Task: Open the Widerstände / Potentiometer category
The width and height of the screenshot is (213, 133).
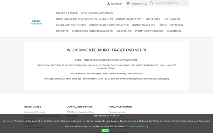Action: point(109,25)
